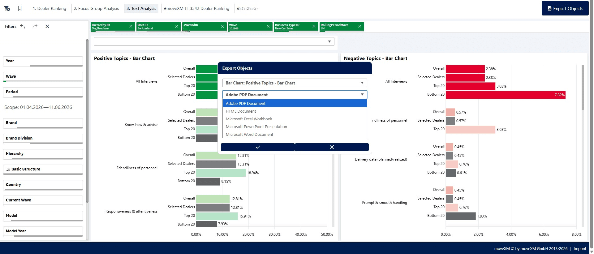
Task: Click the filter settings funnel icon
Action: 7,8
